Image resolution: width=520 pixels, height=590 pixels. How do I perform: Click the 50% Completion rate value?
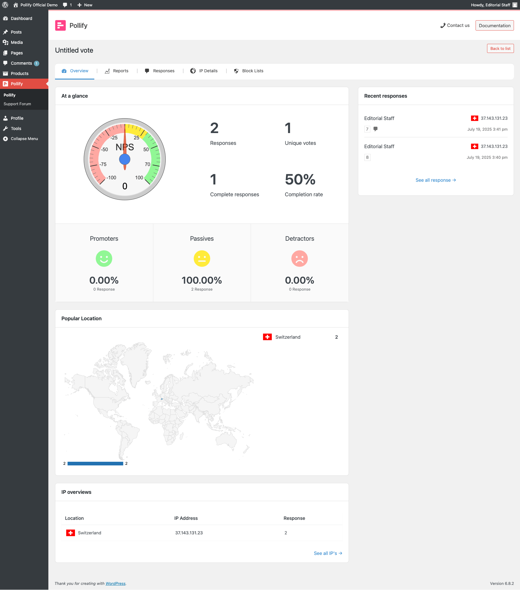(300, 179)
